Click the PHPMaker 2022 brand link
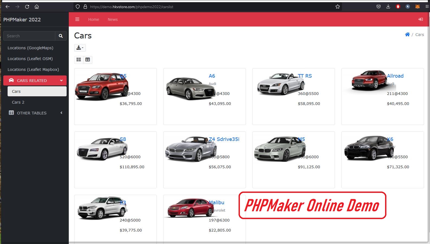 tap(22, 19)
